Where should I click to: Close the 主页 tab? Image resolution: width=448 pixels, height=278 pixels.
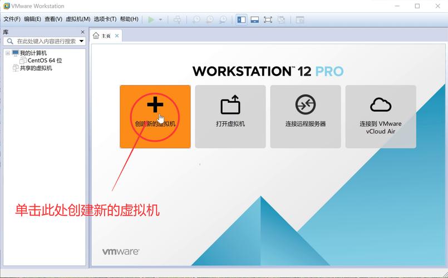click(x=116, y=36)
